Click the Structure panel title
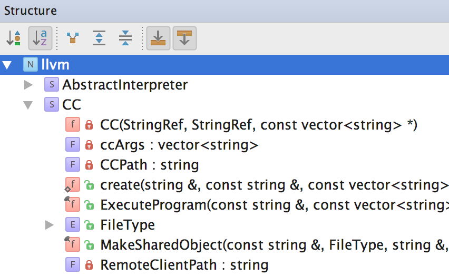 [30, 11]
